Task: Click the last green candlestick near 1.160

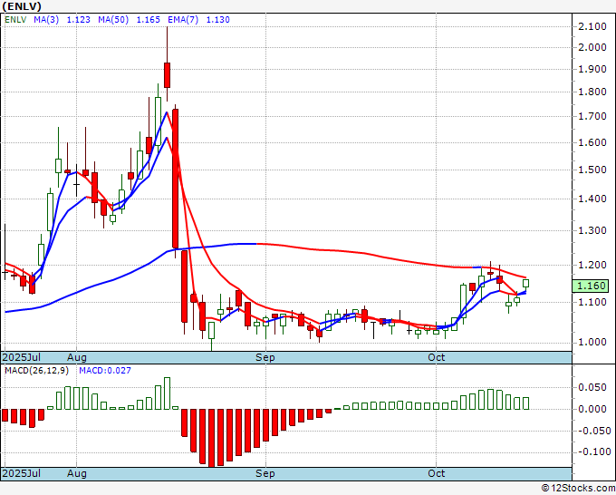Action: 525,284
